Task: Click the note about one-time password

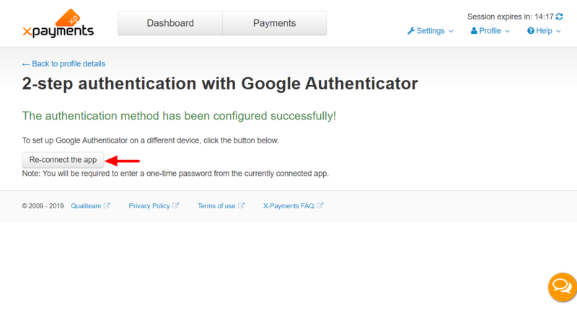Action: tap(175, 174)
